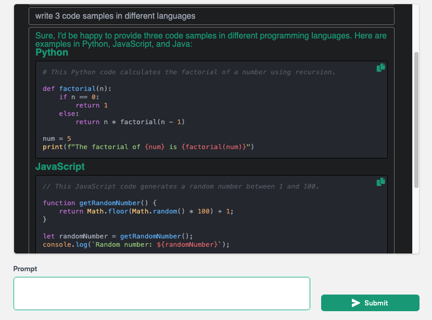Image resolution: width=432 pixels, height=320 pixels.
Task: Click the console.log statement line
Action: point(136,245)
